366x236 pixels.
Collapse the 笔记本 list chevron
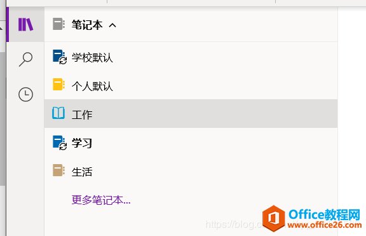click(112, 25)
